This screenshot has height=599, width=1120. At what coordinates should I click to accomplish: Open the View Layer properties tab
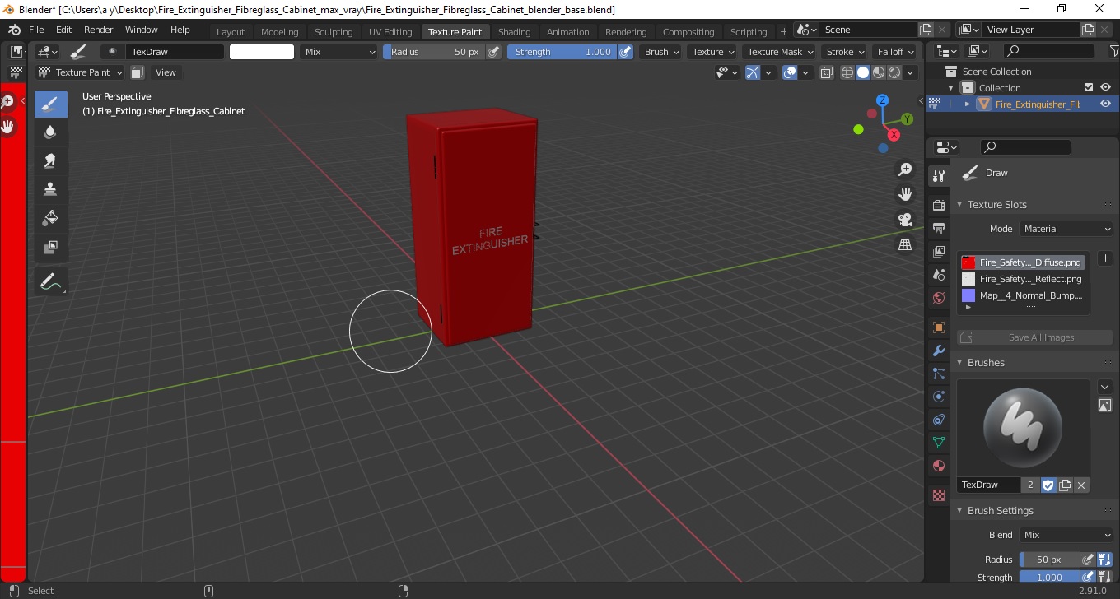[938, 251]
